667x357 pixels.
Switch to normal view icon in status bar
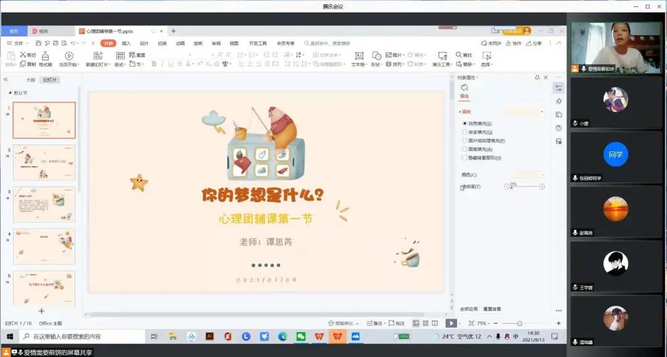click(x=416, y=324)
